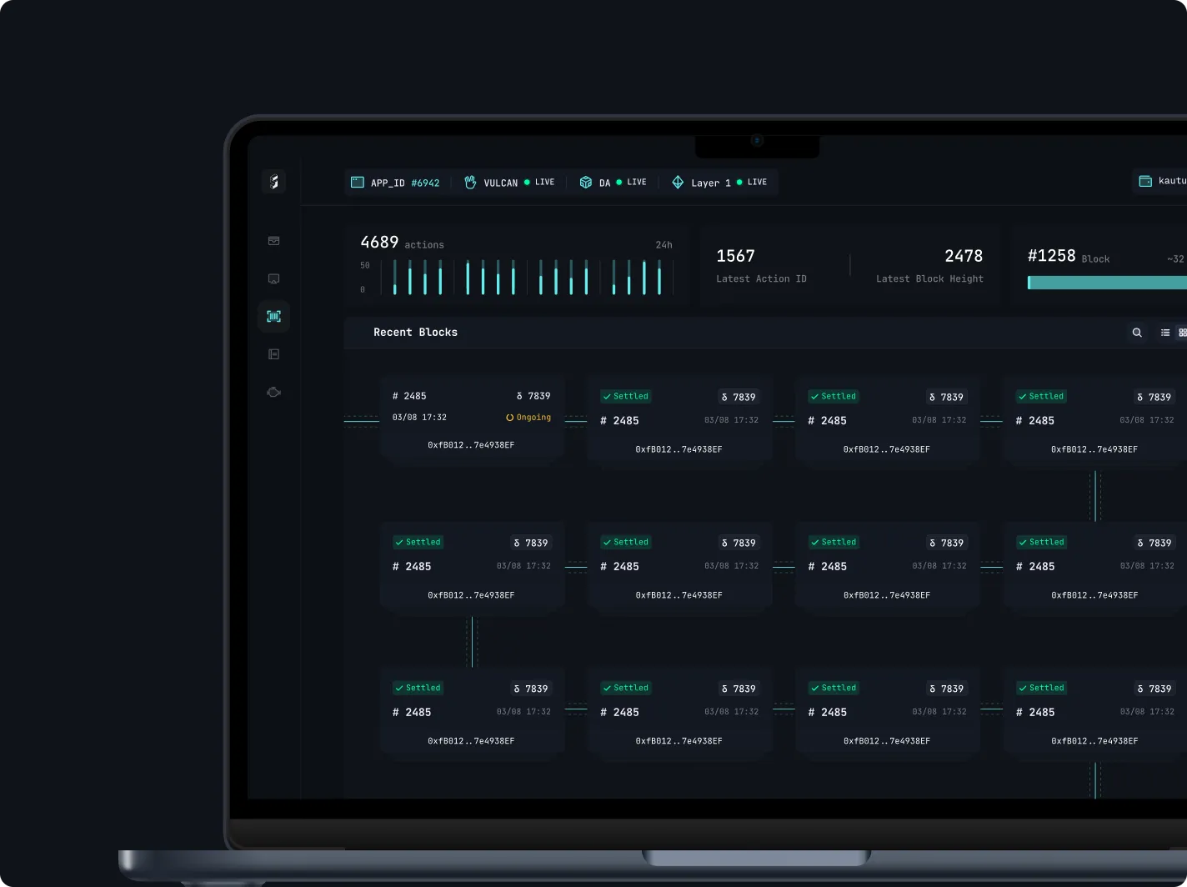
Task: Click the Latest Action ID label
Action: (x=761, y=279)
